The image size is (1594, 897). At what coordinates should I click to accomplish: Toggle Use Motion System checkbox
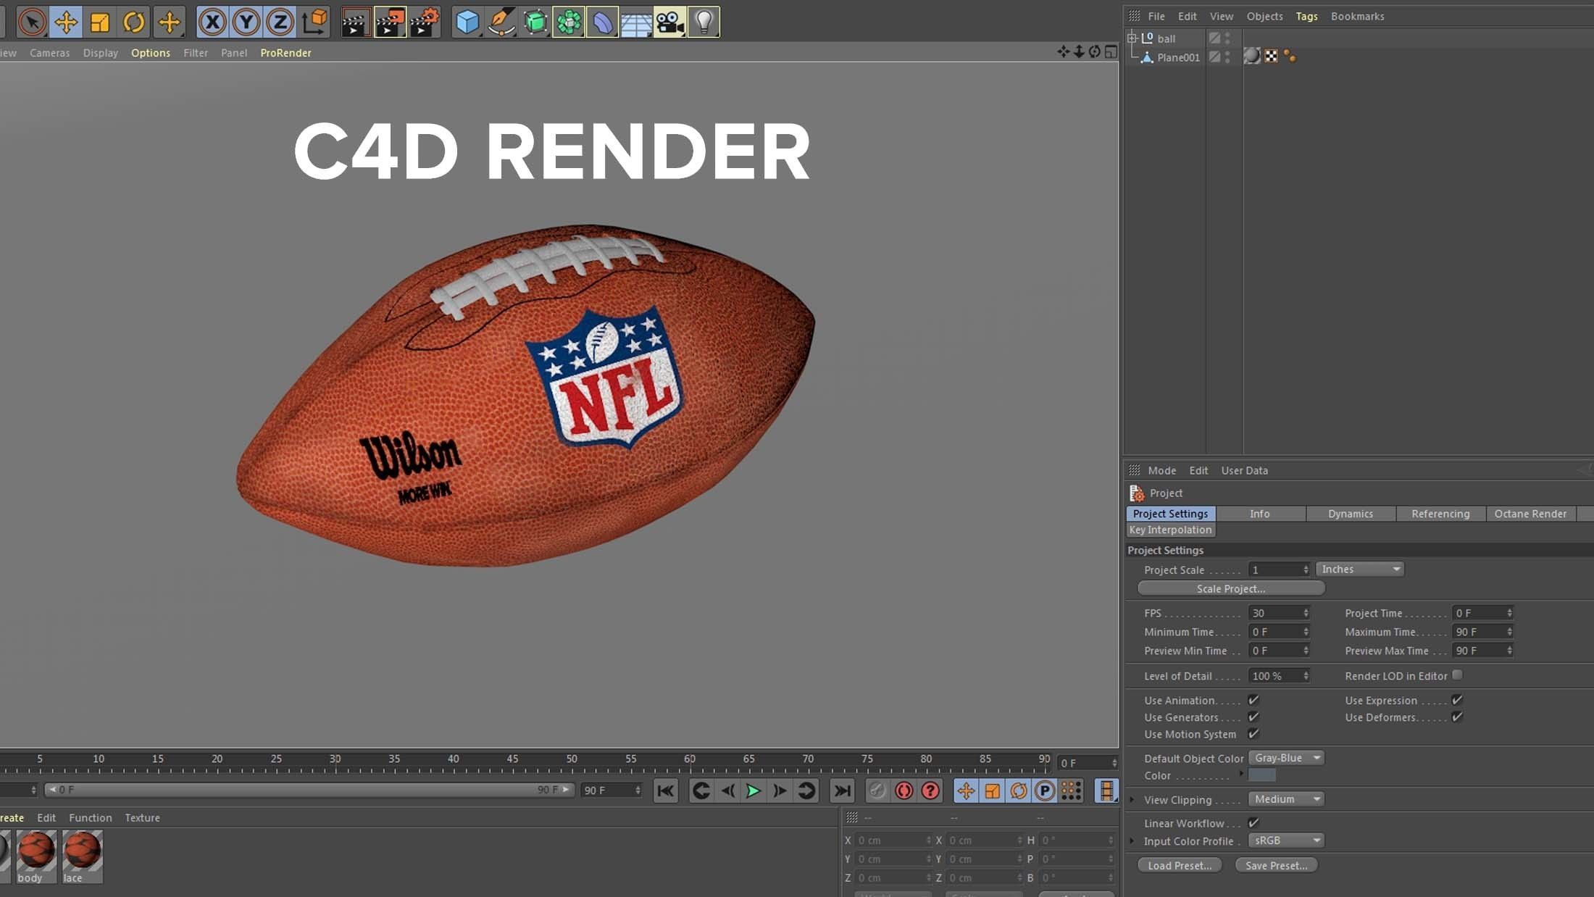click(x=1253, y=734)
